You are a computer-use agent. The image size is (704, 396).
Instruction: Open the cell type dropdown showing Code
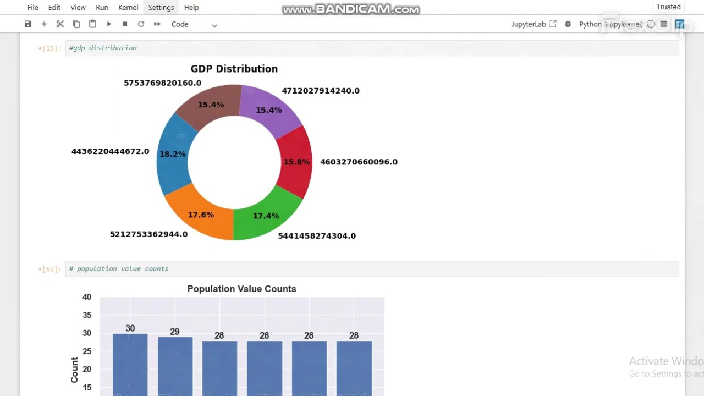click(194, 24)
